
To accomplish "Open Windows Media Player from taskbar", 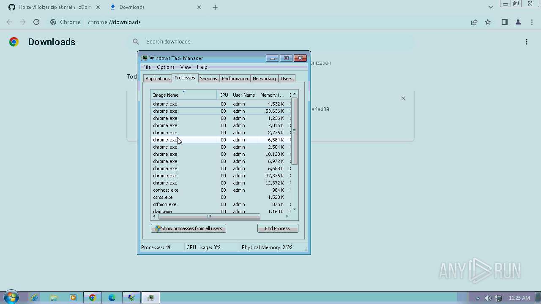I will 73,298.
